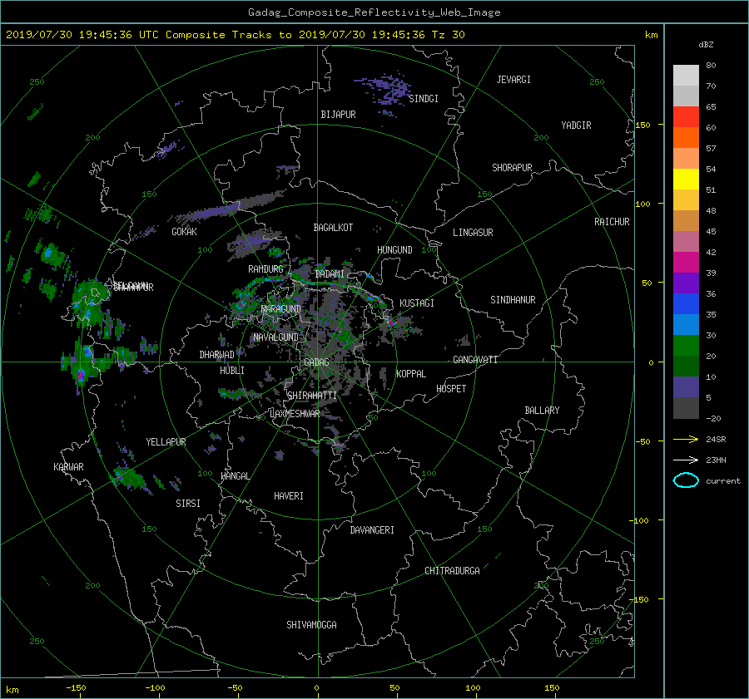
Task: Click the SHORAPUR city label
Action: pyautogui.click(x=512, y=168)
